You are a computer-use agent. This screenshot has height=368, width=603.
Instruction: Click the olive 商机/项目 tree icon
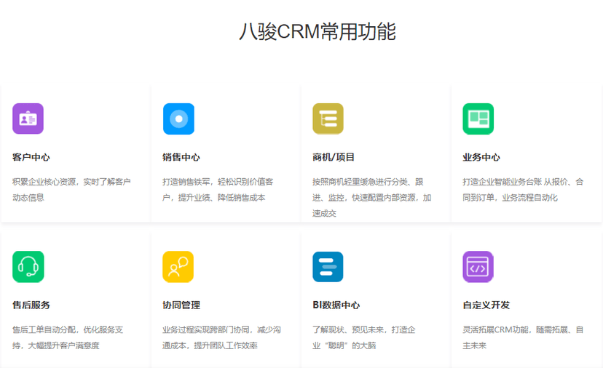[x=328, y=119]
